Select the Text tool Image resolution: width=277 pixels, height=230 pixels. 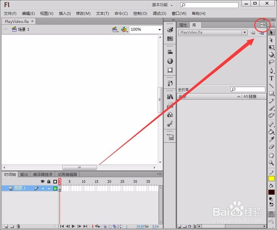point(271,78)
